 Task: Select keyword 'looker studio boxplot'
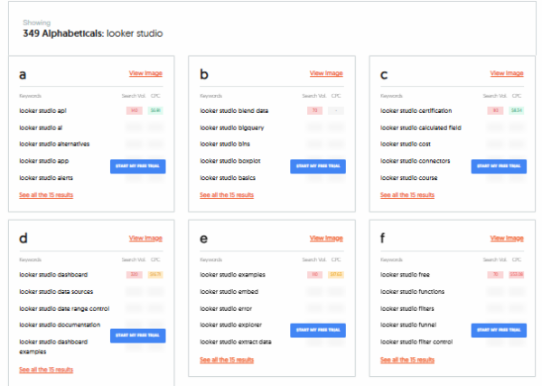tap(230, 161)
